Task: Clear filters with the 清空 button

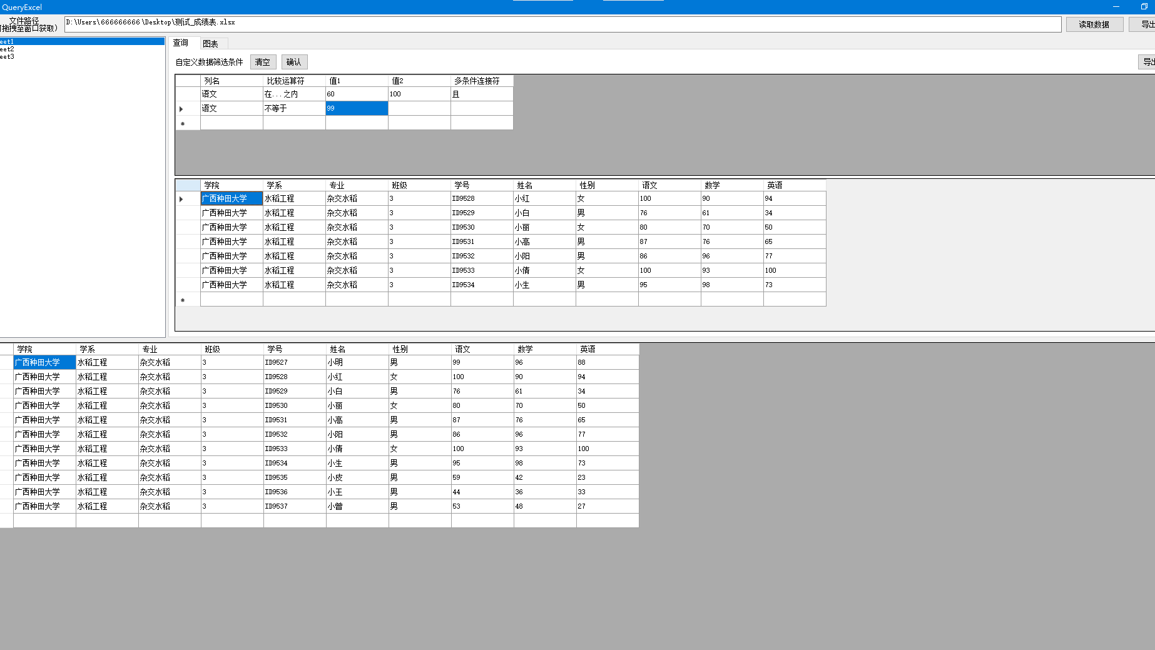Action: pos(263,62)
